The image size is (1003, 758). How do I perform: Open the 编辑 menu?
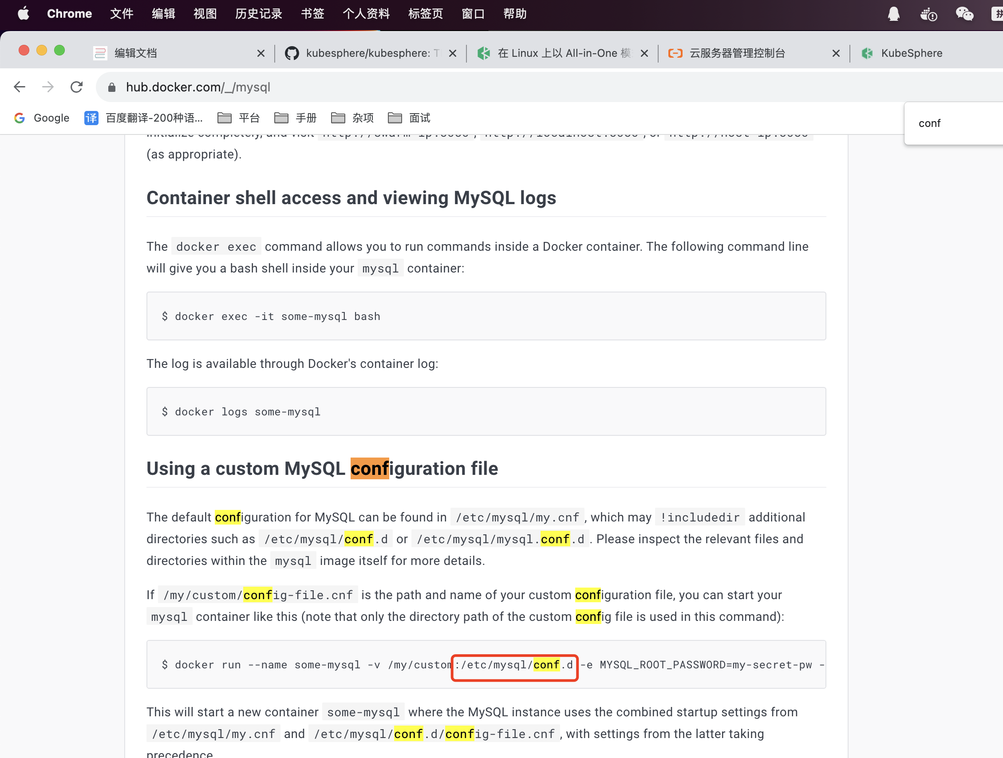pyautogui.click(x=163, y=14)
